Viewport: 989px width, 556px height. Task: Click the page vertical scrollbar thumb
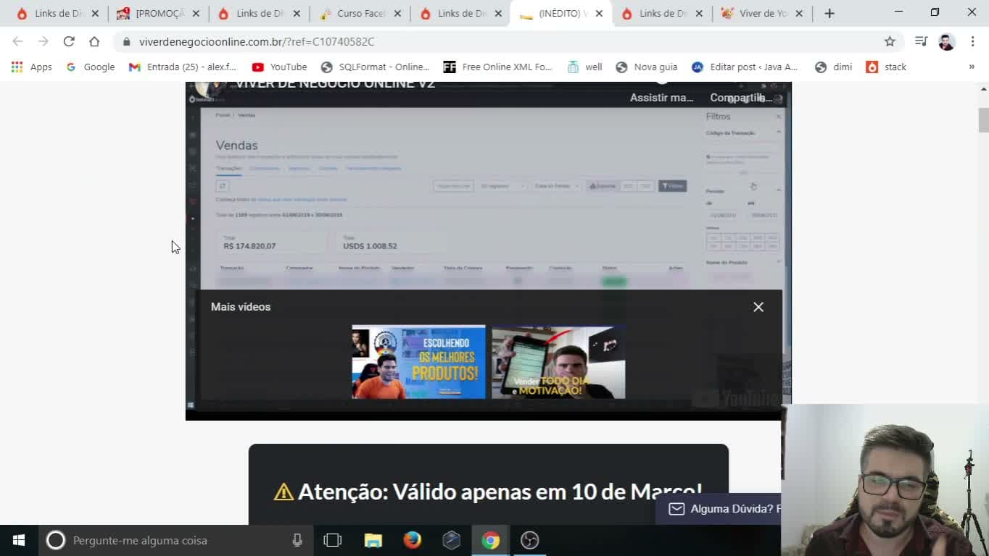pyautogui.click(x=983, y=120)
